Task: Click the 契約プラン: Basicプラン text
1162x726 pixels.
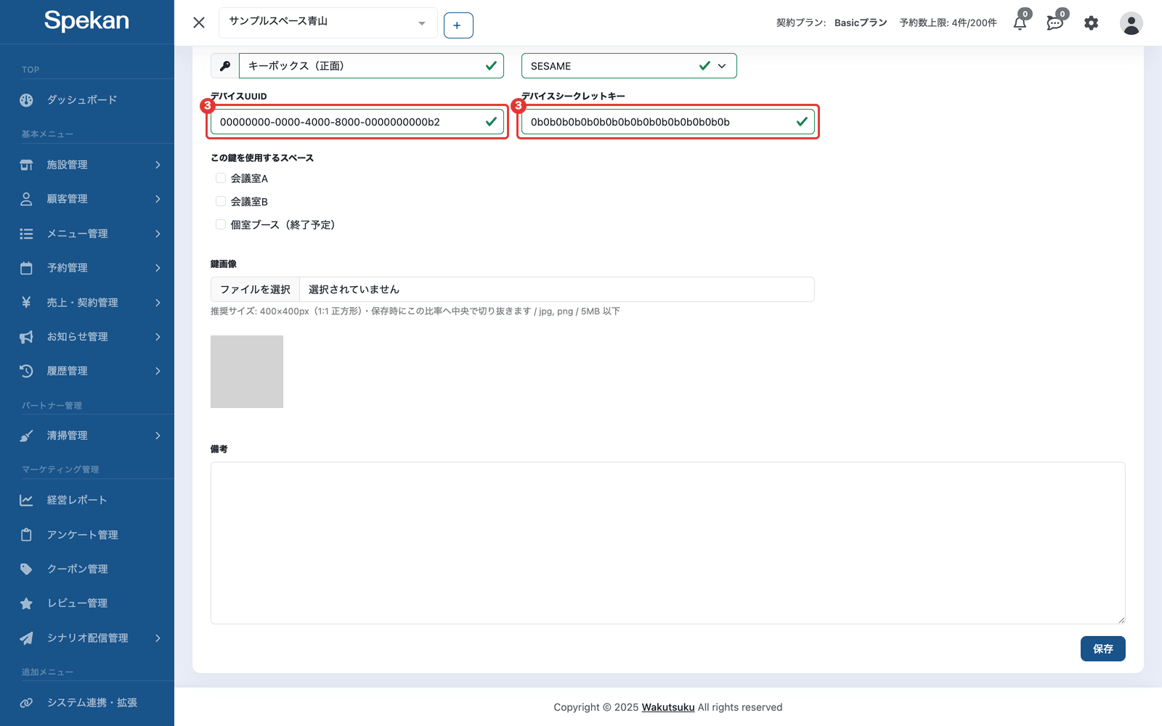Action: click(832, 23)
